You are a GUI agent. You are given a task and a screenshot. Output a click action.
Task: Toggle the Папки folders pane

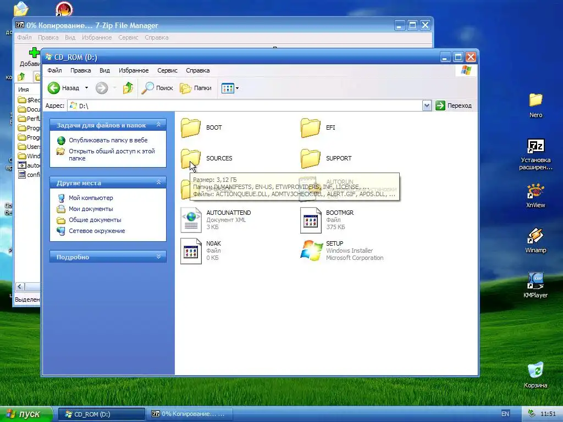click(195, 88)
